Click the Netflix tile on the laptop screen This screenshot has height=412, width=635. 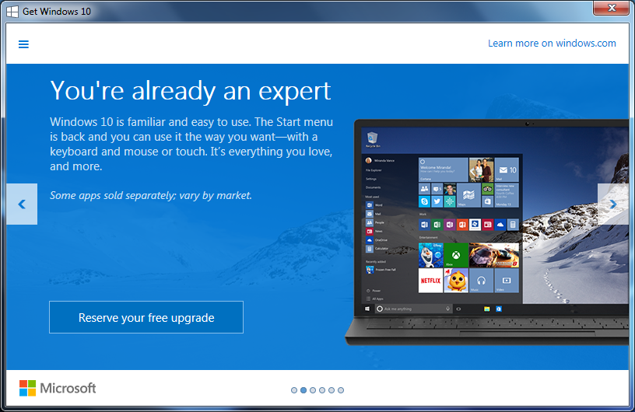[430, 281]
